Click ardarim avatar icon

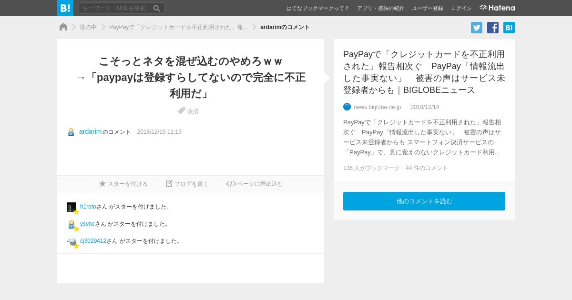click(71, 132)
